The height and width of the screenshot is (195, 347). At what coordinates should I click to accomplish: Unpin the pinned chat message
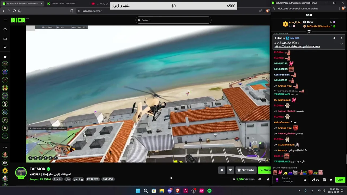click(334, 38)
